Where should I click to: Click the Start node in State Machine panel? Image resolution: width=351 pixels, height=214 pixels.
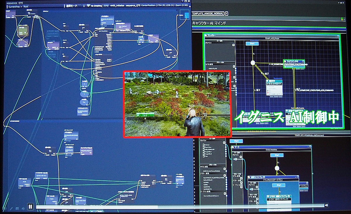pyautogui.click(x=277, y=155)
